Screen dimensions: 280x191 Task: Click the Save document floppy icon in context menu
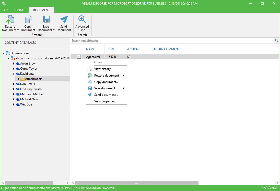[x=90, y=88]
